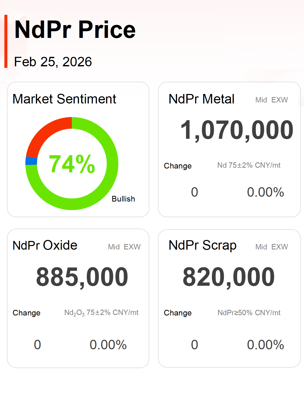Click the NdPr Price title
This screenshot has width=304, height=401.
(x=75, y=30)
